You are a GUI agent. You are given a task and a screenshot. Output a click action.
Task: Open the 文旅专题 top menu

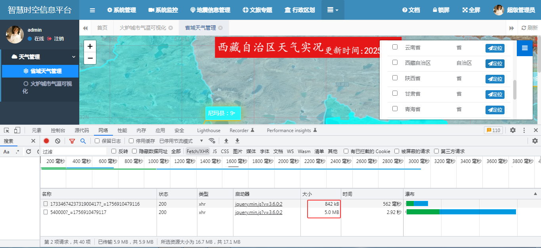pyautogui.click(x=257, y=10)
